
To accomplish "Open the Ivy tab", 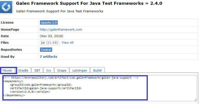I will [49, 71].
